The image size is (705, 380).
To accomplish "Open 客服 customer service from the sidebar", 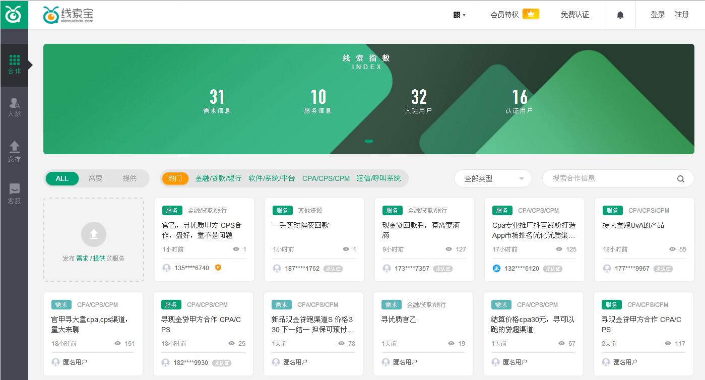I will tap(14, 193).
